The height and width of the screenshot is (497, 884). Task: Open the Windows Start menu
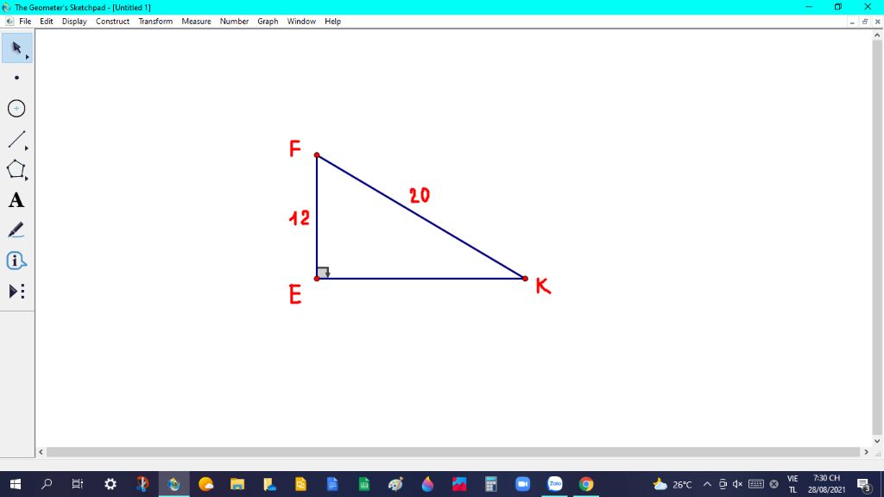tap(16, 484)
